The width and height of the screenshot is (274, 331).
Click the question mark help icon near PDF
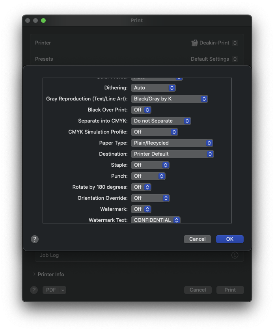34,290
